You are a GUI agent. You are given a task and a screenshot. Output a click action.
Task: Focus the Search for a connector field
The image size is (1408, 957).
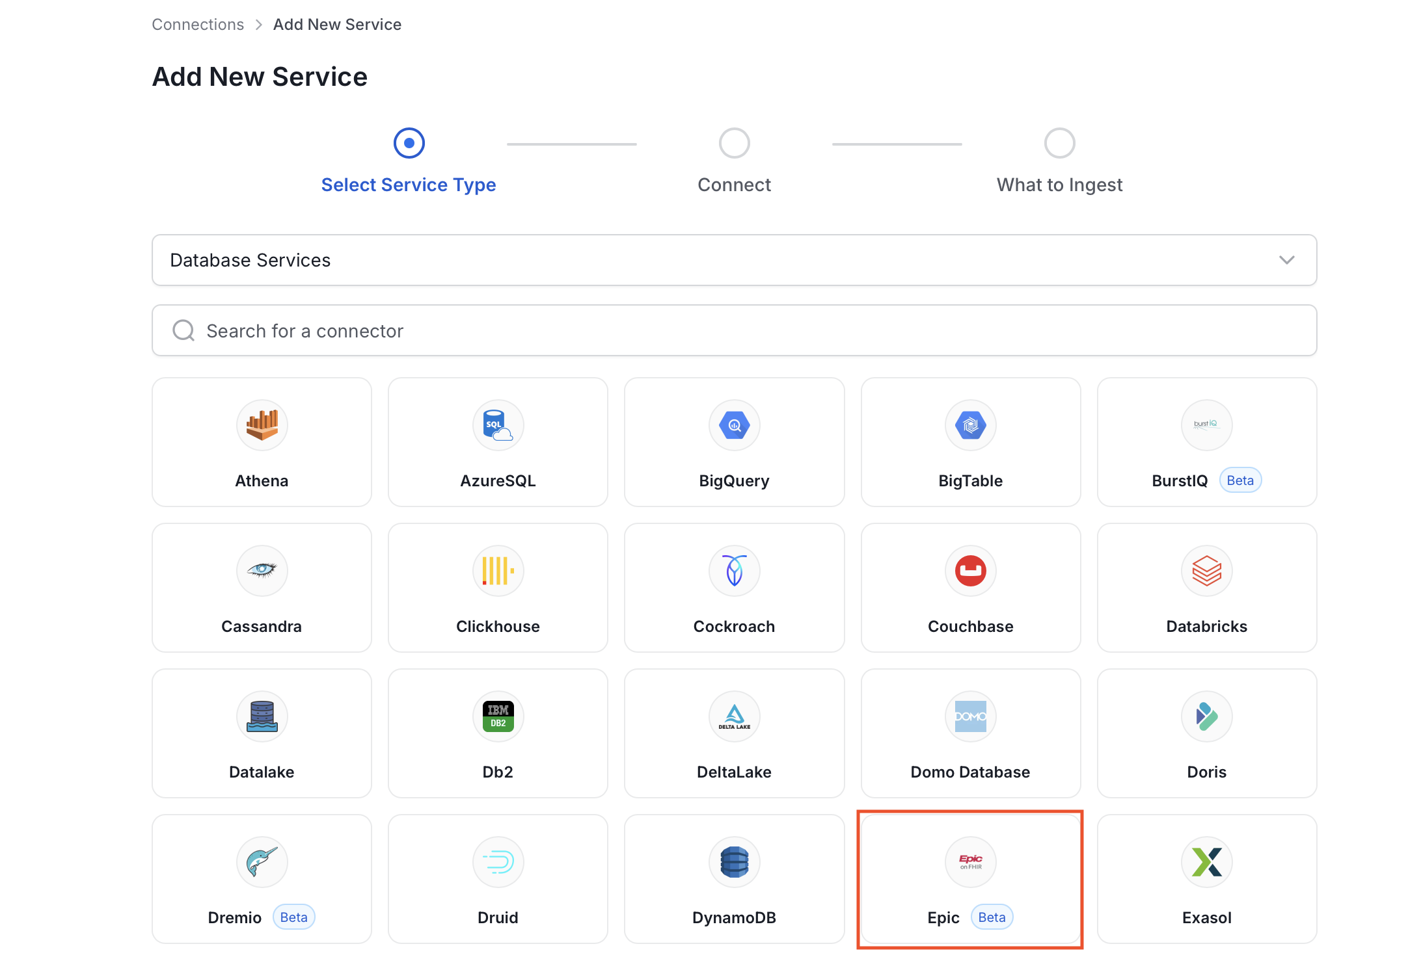point(734,330)
